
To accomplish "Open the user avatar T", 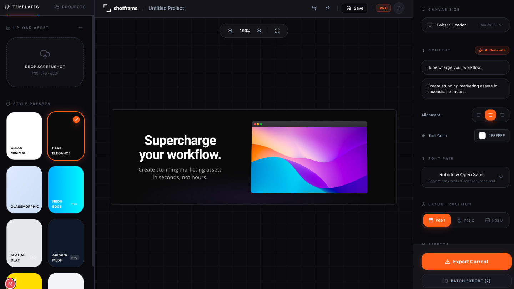I will (x=399, y=8).
